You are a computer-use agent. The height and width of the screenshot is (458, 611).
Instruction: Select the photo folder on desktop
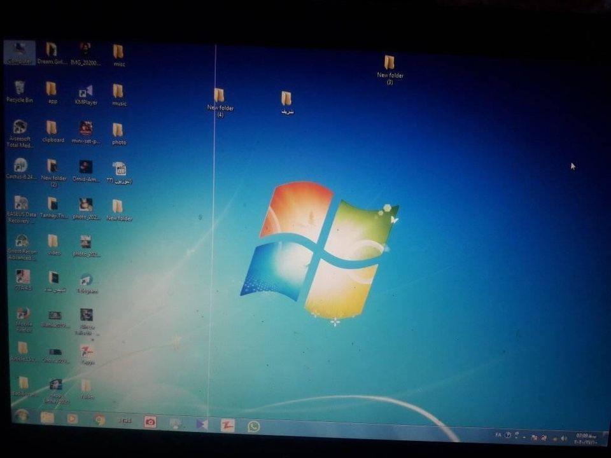pyautogui.click(x=118, y=134)
